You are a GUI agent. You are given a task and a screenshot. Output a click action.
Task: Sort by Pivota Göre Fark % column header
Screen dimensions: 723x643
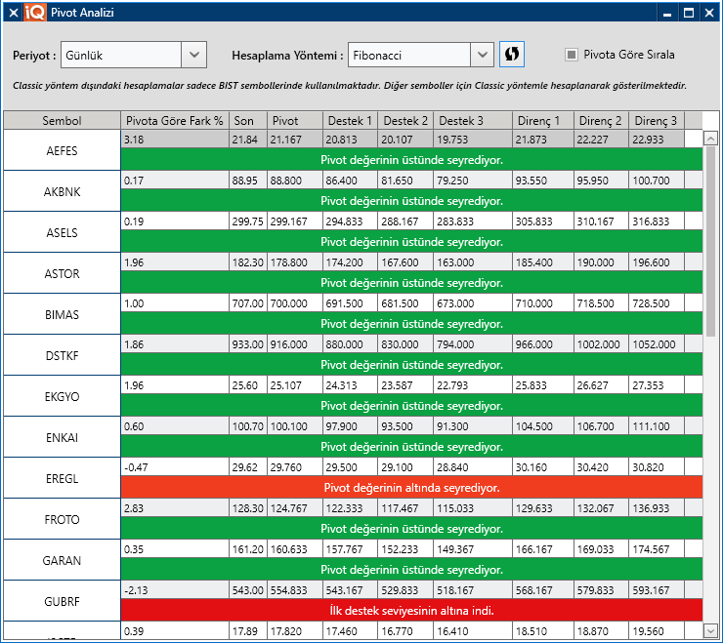coord(175,121)
